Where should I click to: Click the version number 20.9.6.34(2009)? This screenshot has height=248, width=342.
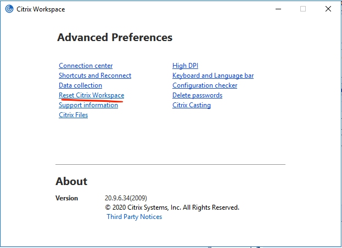(126, 198)
